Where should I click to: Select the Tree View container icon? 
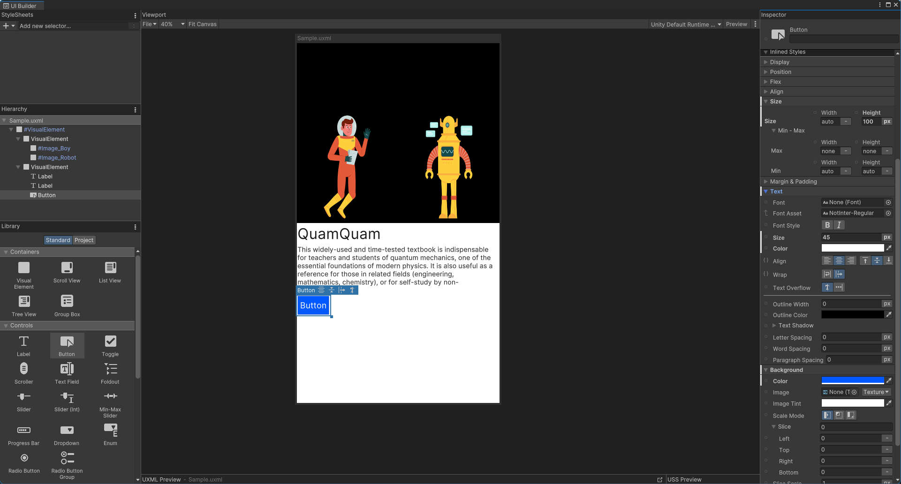pos(24,301)
